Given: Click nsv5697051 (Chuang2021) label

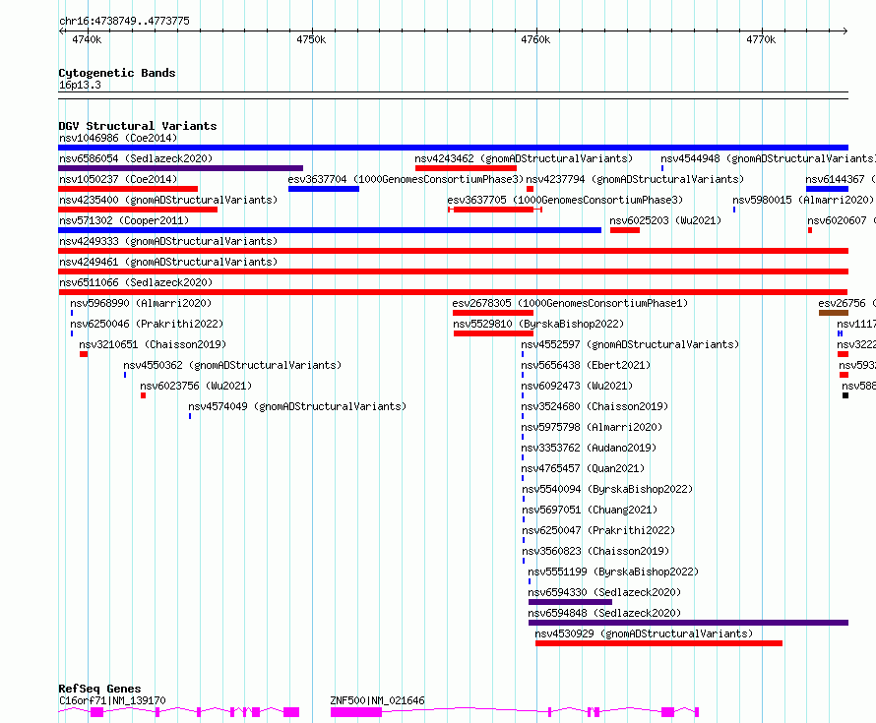Looking at the screenshot, I should 590,510.
